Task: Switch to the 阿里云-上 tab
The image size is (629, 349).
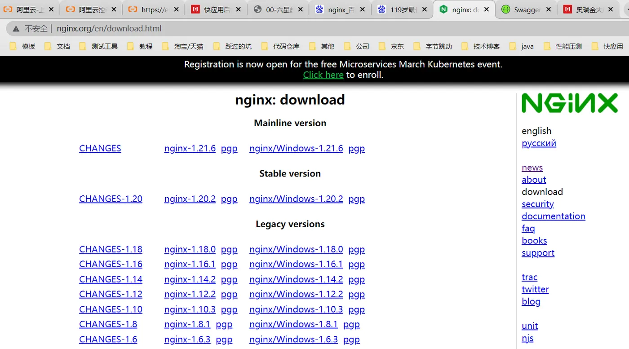Action: pos(29,9)
